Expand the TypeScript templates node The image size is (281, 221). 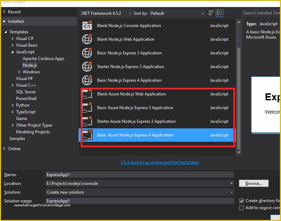(13, 112)
